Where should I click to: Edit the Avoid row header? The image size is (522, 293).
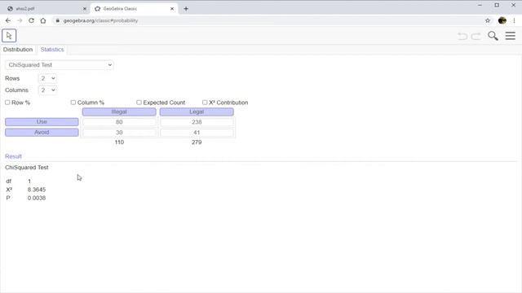click(42, 133)
